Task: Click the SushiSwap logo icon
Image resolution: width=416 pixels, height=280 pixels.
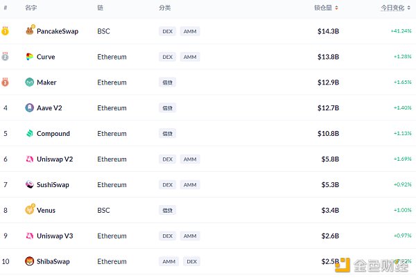Action: tap(29, 185)
